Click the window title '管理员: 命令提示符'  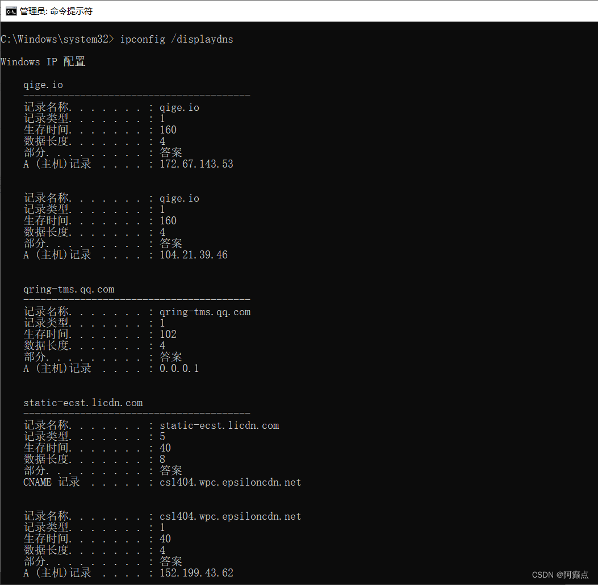click(x=56, y=11)
